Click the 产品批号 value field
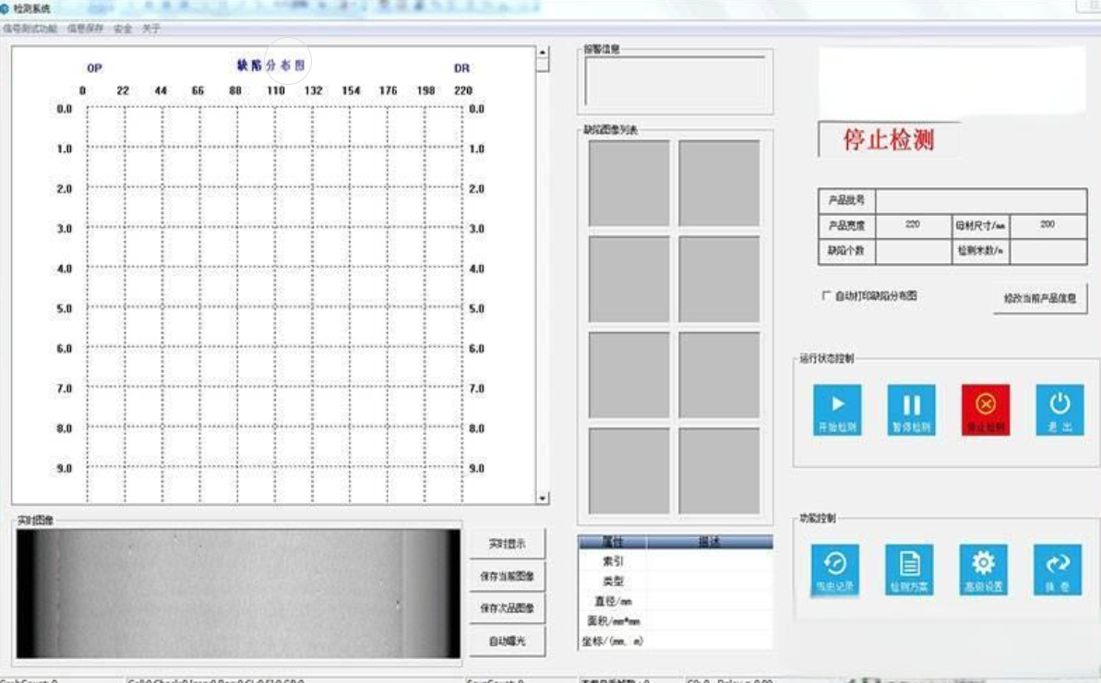 point(981,201)
